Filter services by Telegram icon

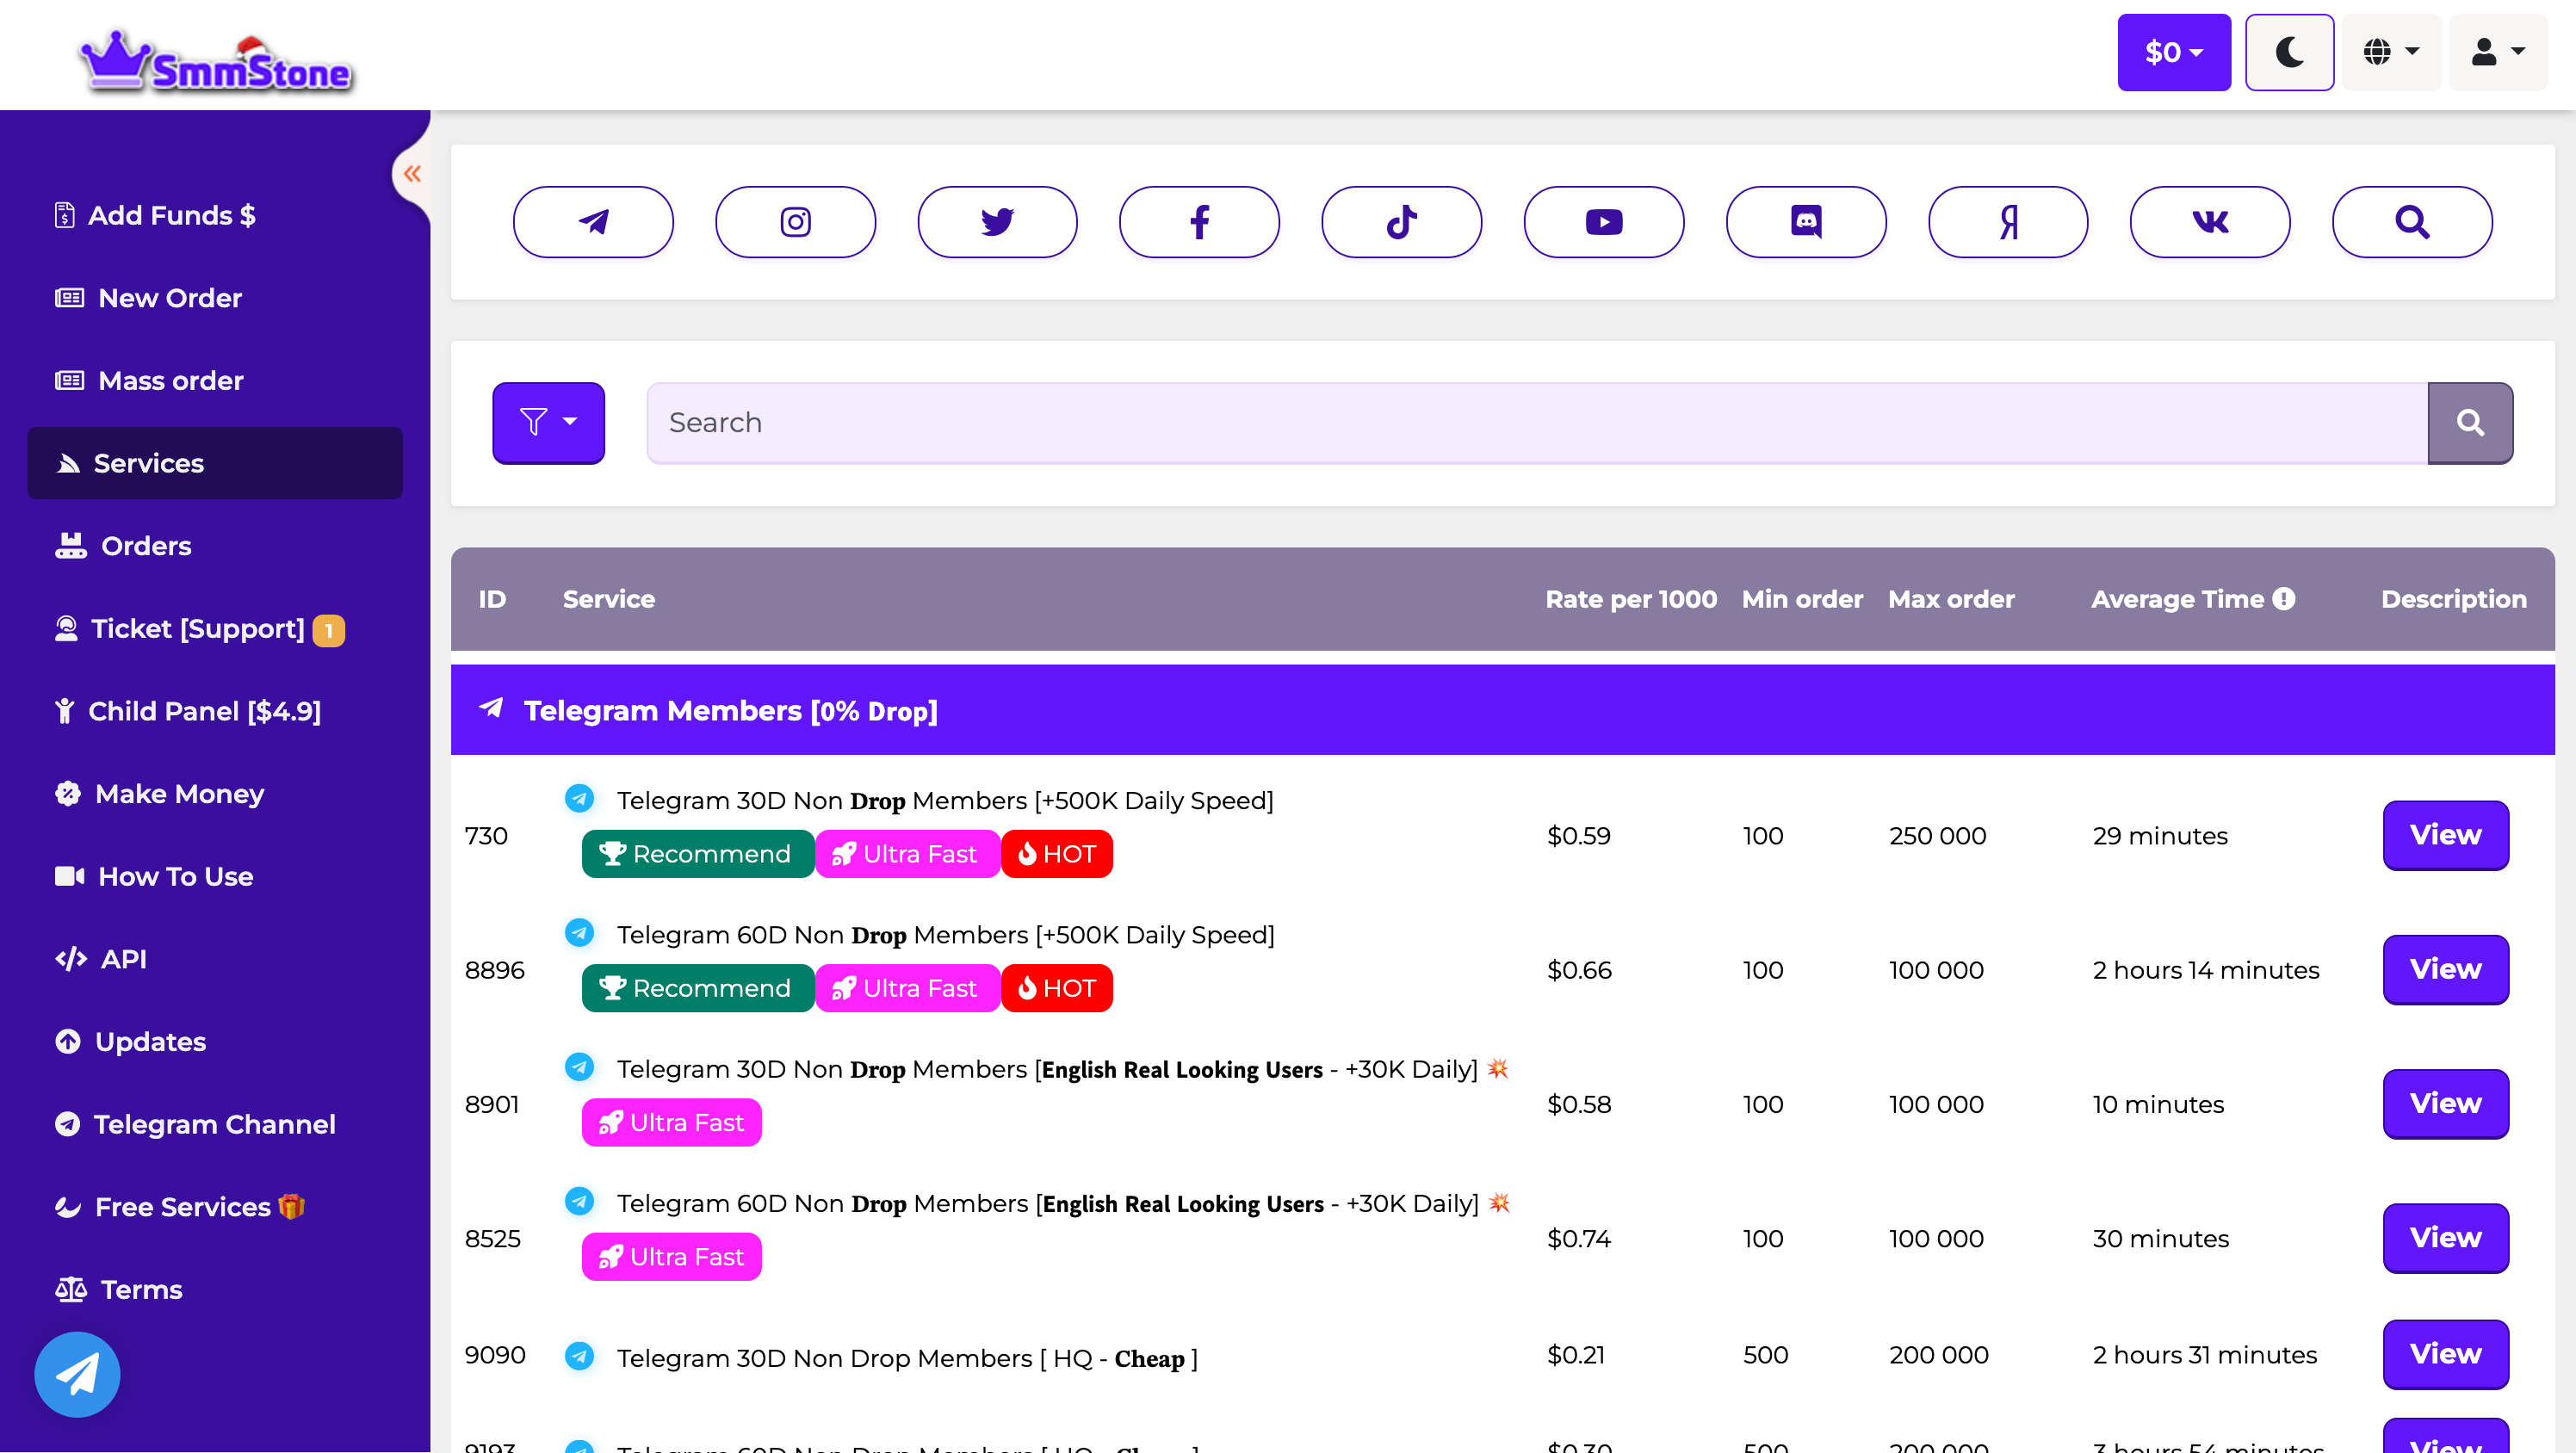pyautogui.click(x=593, y=222)
